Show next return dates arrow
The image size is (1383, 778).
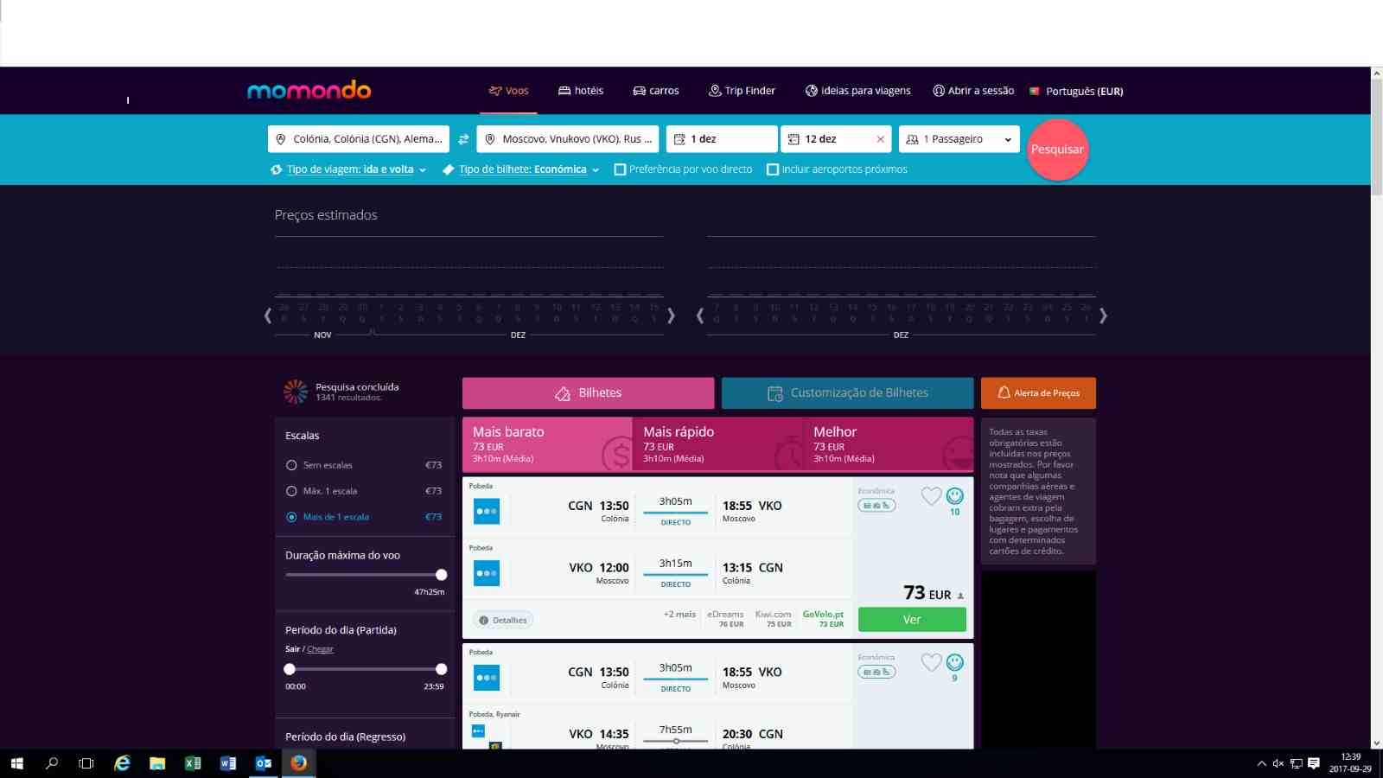click(1103, 316)
